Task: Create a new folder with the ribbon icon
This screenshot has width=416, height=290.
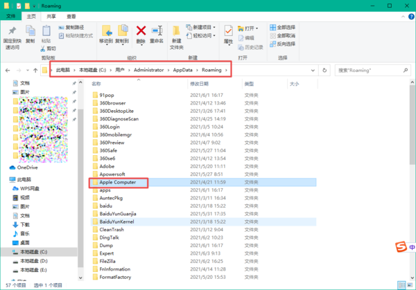Action: 177,35
